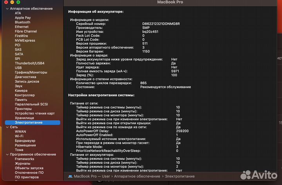Click AutoPowerOff Delay value 259200
The width and height of the screenshot is (282, 185).
pos(183,131)
